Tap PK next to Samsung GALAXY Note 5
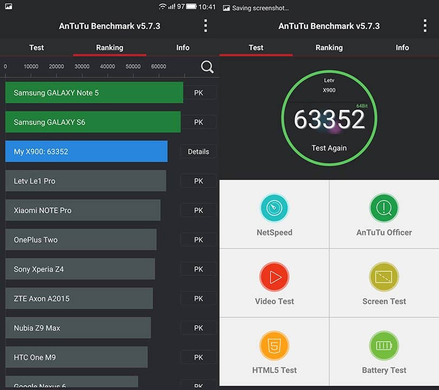This screenshot has height=390, width=439. [198, 93]
